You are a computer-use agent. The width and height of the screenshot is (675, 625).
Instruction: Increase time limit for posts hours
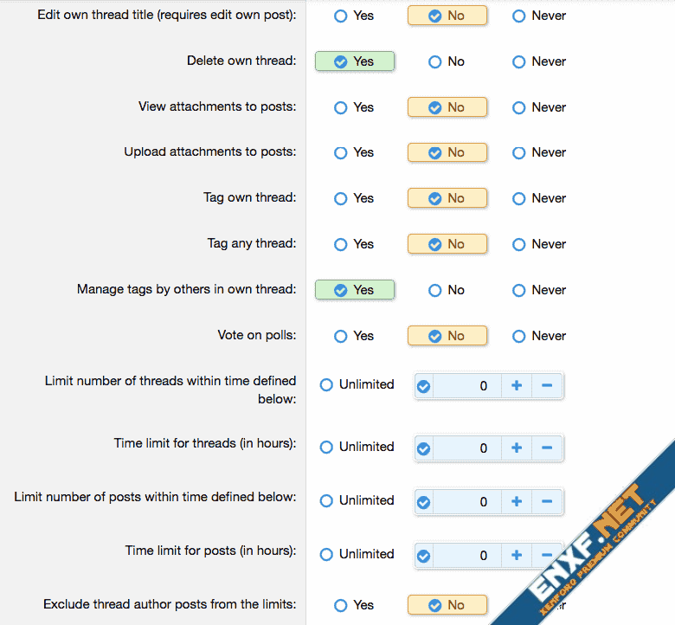[517, 556]
